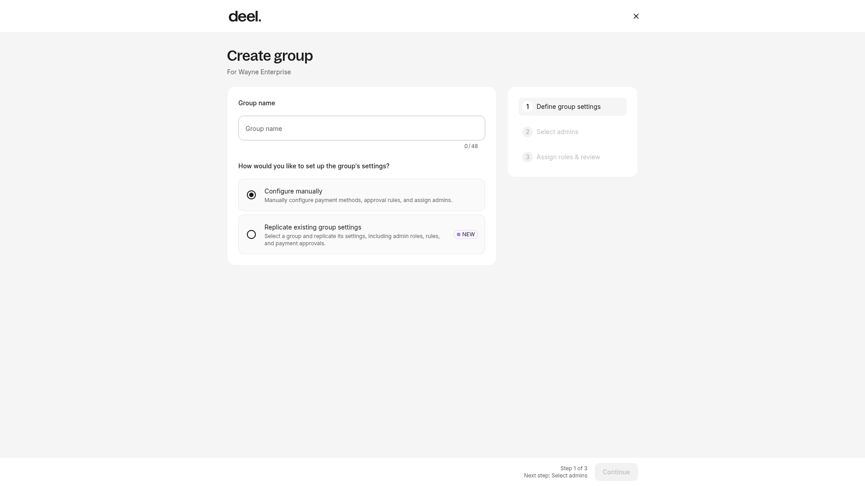Image resolution: width=865 pixels, height=486 pixels.
Task: Close the Create group dialog
Action: (x=636, y=16)
